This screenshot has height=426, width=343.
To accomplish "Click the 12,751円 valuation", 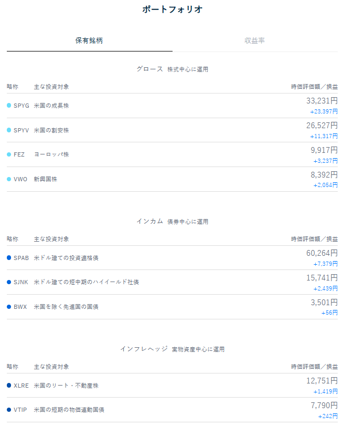I will (x=322, y=381).
